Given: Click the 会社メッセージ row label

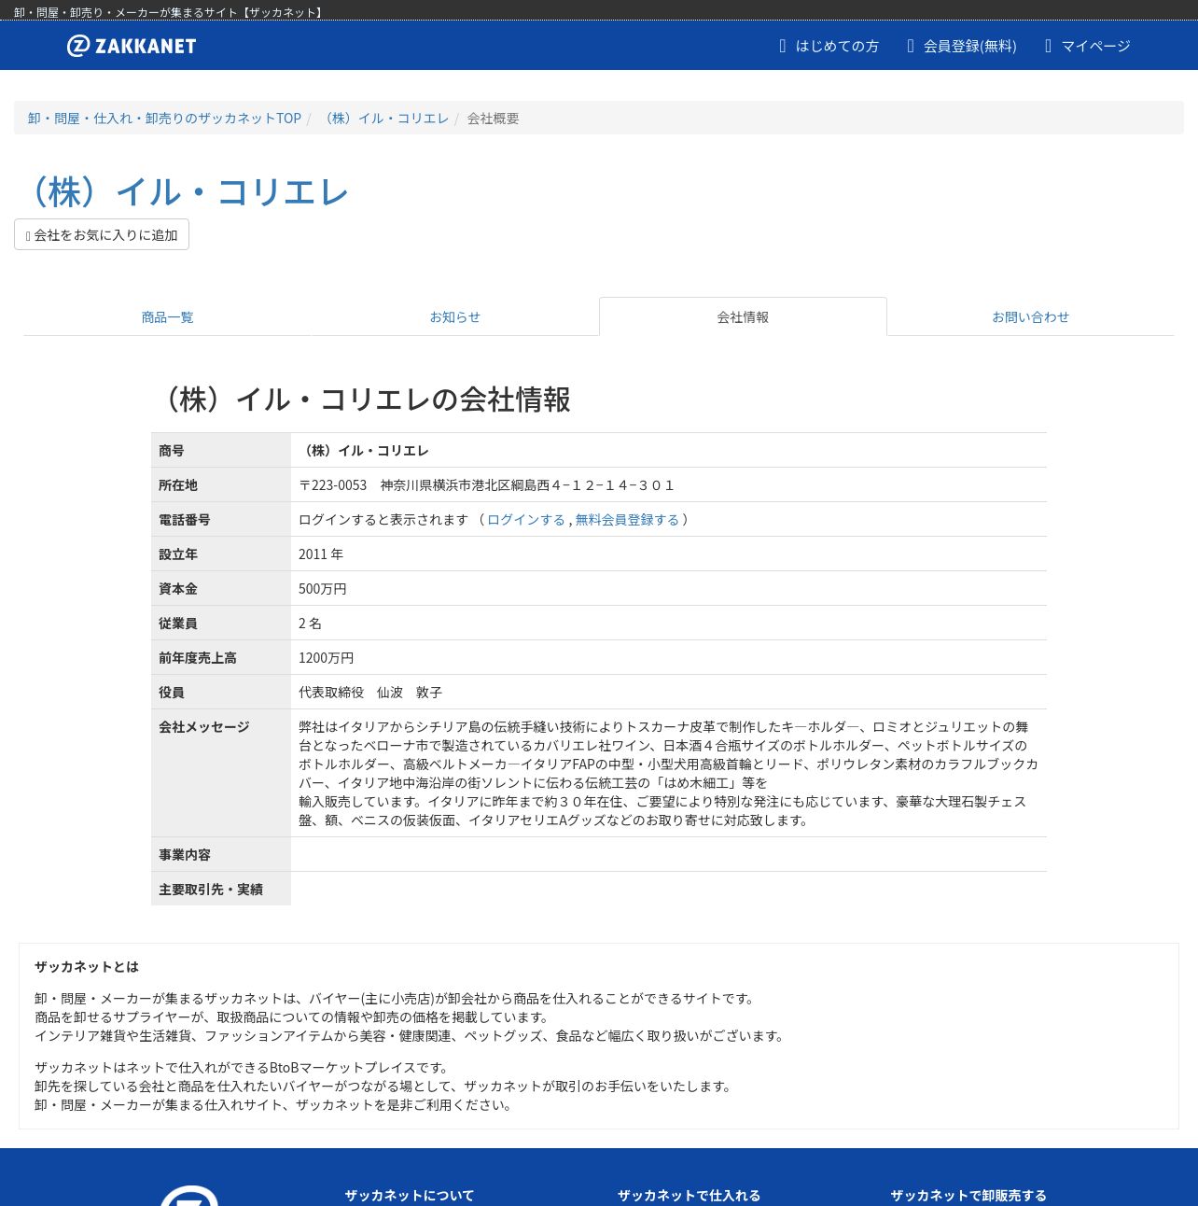Looking at the screenshot, I should pos(204,727).
